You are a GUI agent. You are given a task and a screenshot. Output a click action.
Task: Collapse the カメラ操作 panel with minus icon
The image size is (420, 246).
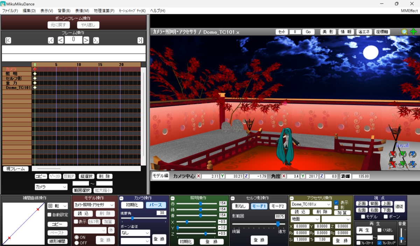point(121,198)
